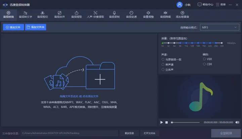Select the 立体声 stereo channel option
Image resolution: width=242 pixels, height=139 pixels.
point(167,70)
